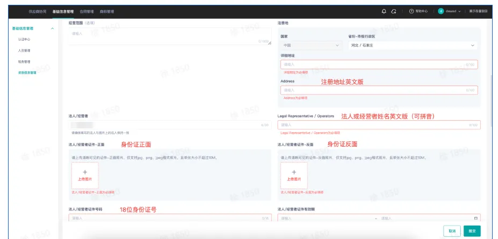Open the calendar icon in validity field

click(x=476, y=219)
